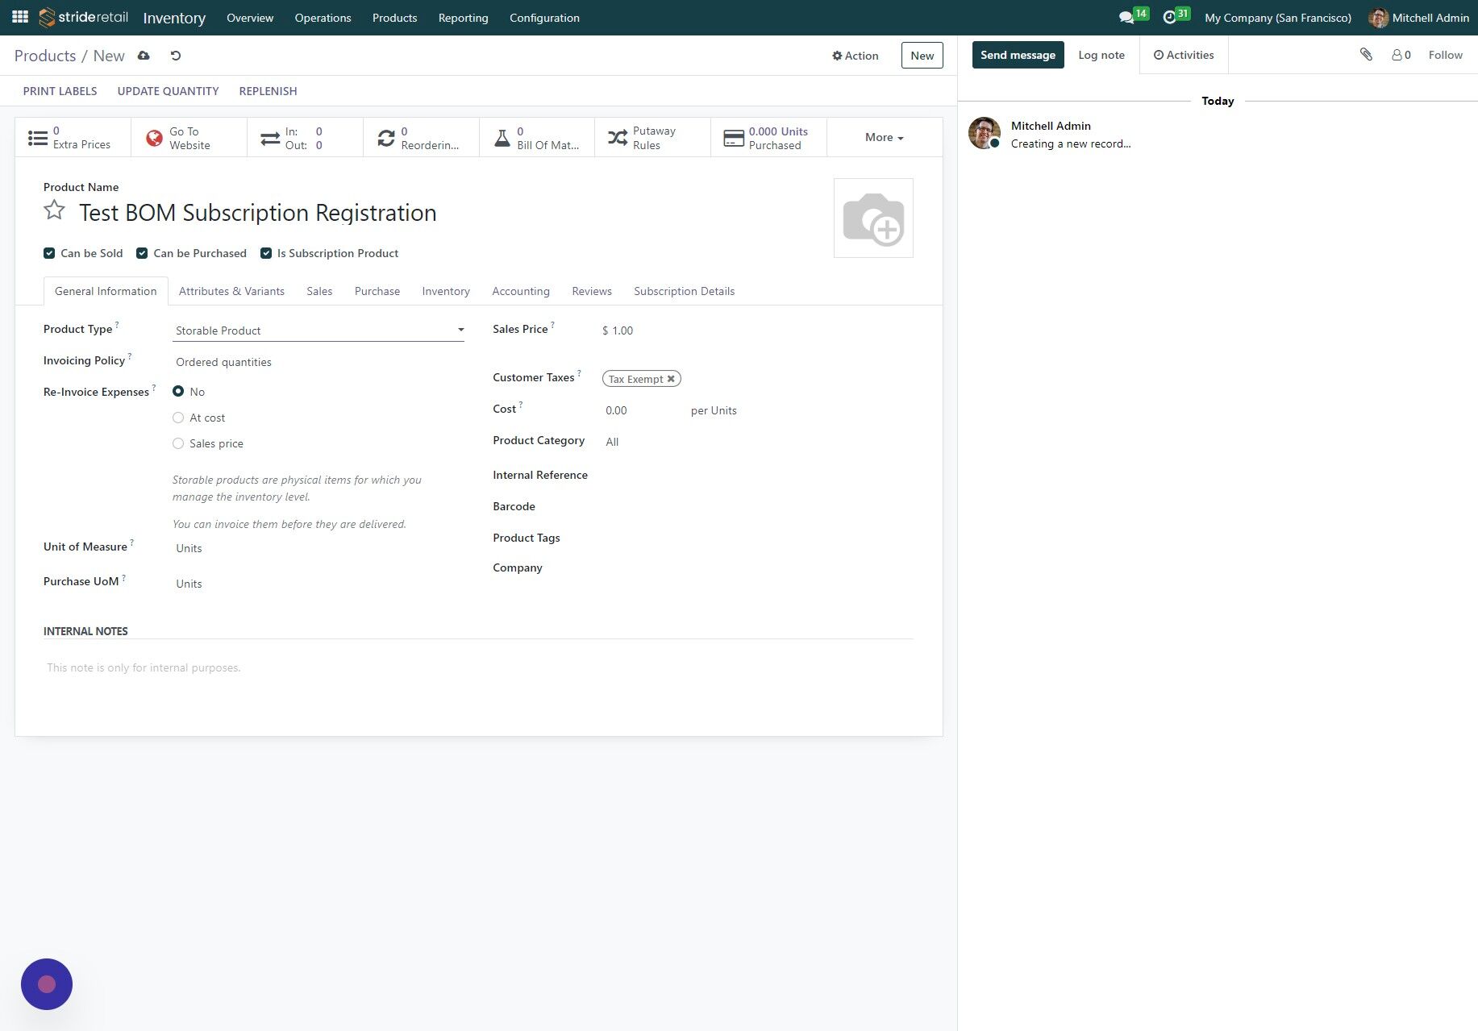Screen dimensions: 1478x1031
Task: Click the Stride Retail logo
Action: 84,17
